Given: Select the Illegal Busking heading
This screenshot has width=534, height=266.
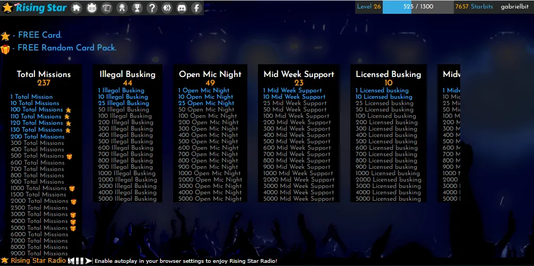Looking at the screenshot, I should [127, 74].
